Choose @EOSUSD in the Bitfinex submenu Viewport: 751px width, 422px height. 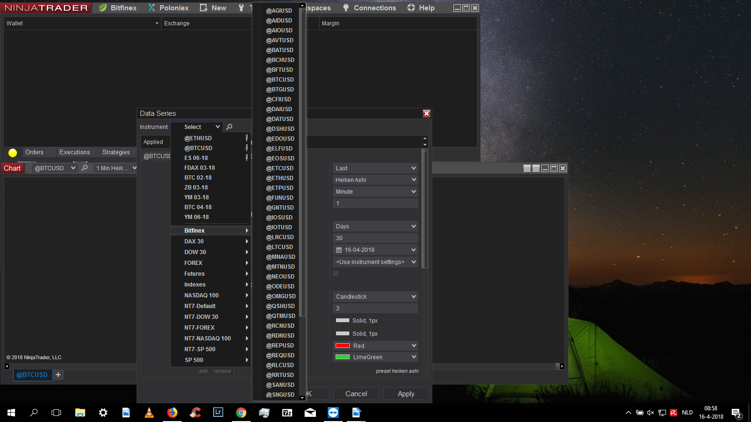[x=279, y=158]
